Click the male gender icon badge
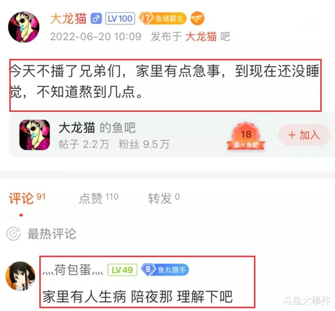The height and width of the screenshot is (311, 335). pyautogui.click(x=96, y=19)
